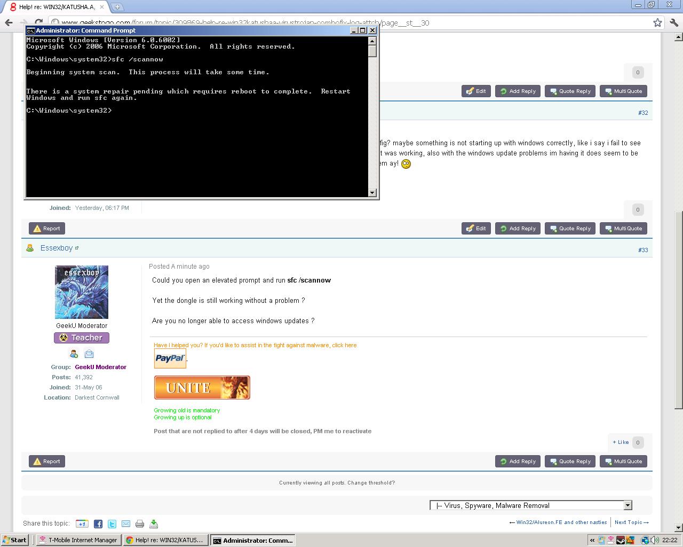Click Command Prompt scrollbar down arrow
683x547 pixels.
pyautogui.click(x=372, y=193)
